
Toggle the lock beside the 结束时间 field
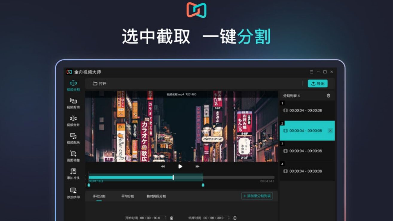click(x=235, y=218)
